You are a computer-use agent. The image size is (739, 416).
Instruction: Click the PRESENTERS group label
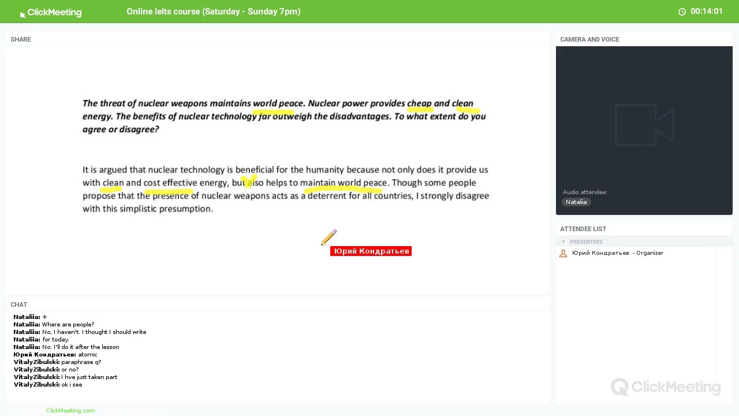point(586,242)
